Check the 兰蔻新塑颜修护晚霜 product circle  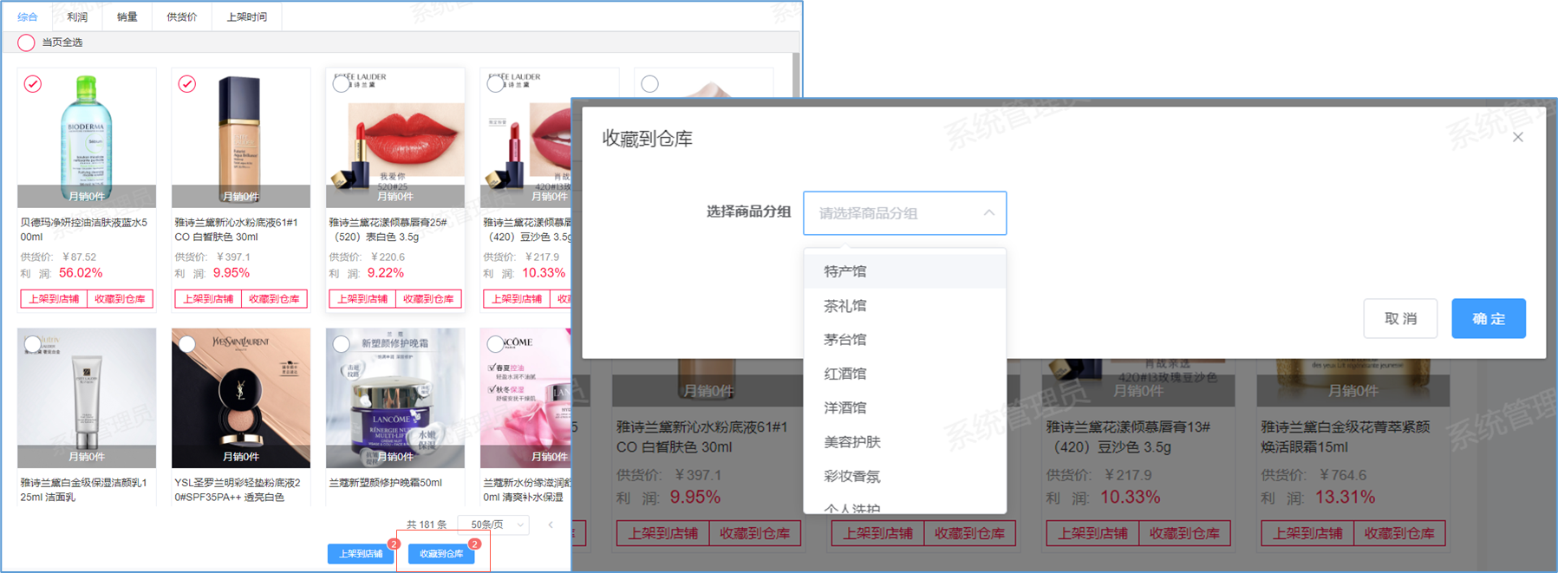click(342, 344)
